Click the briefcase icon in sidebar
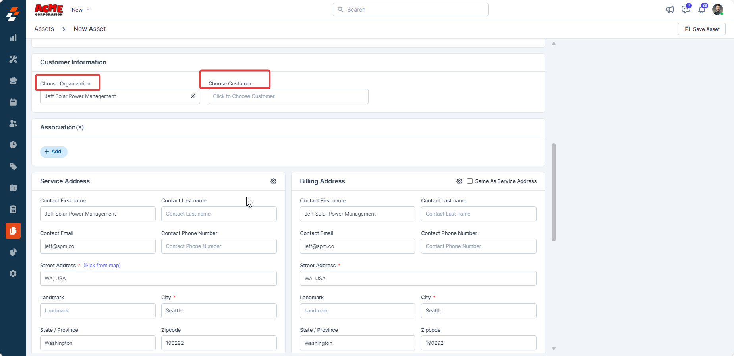The width and height of the screenshot is (734, 356). (13, 81)
